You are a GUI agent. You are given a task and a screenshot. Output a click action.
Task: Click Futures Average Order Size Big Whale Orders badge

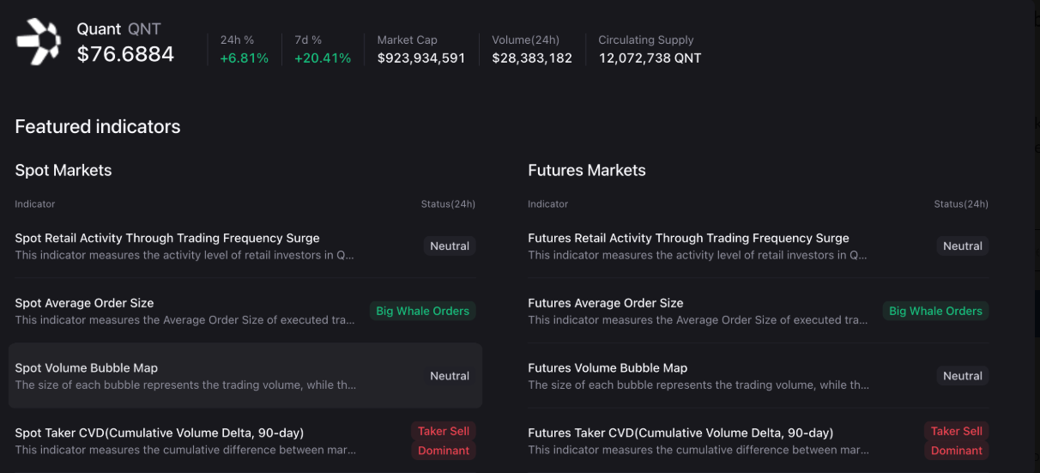935,311
